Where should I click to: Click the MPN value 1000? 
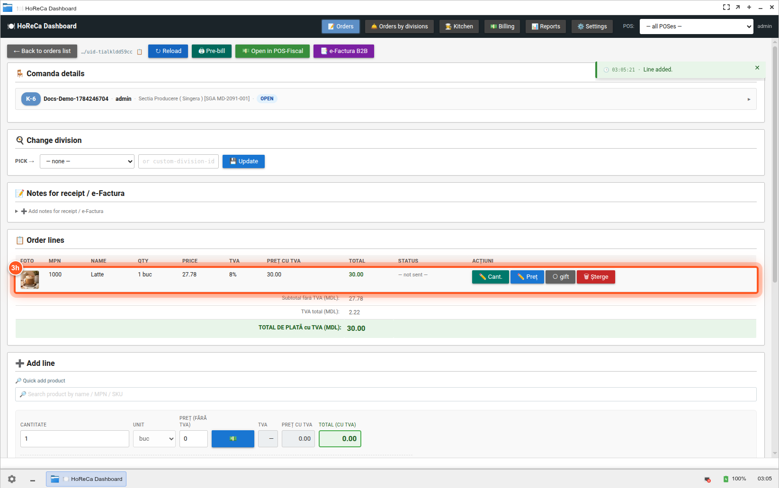point(55,275)
